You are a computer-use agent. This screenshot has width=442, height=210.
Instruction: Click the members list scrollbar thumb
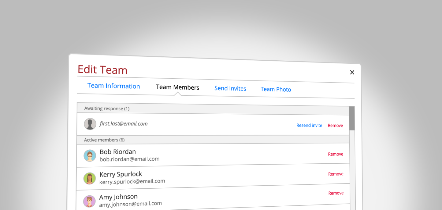[x=352, y=118]
